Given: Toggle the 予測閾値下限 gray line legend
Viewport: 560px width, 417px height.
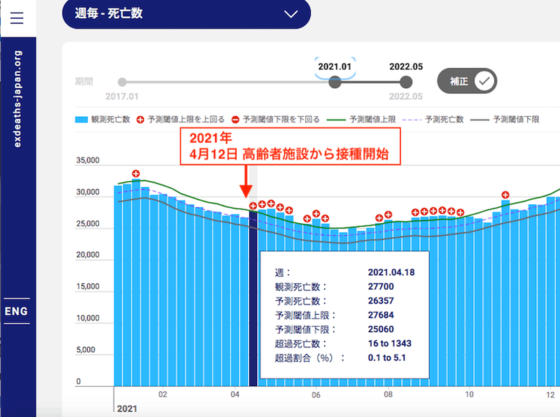Looking at the screenshot, I should 482,120.
